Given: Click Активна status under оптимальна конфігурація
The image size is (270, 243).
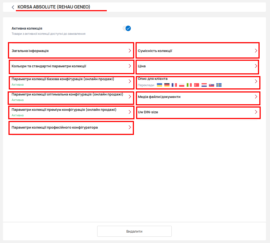Looking at the screenshot, I should pyautogui.click(x=18, y=100).
